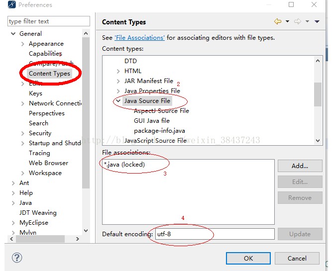Click the back navigation arrow icon
332x271 pixels.
pos(278,21)
